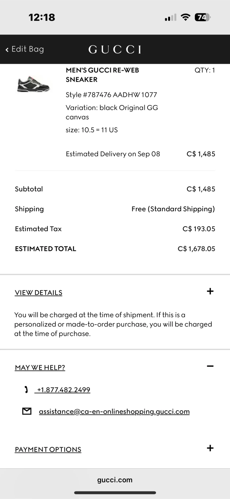Tap the cellular signal bars icon
Viewport: 230px width, 499px height.
tap(170, 17)
